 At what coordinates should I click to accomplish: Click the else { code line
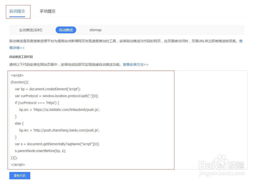19,123
